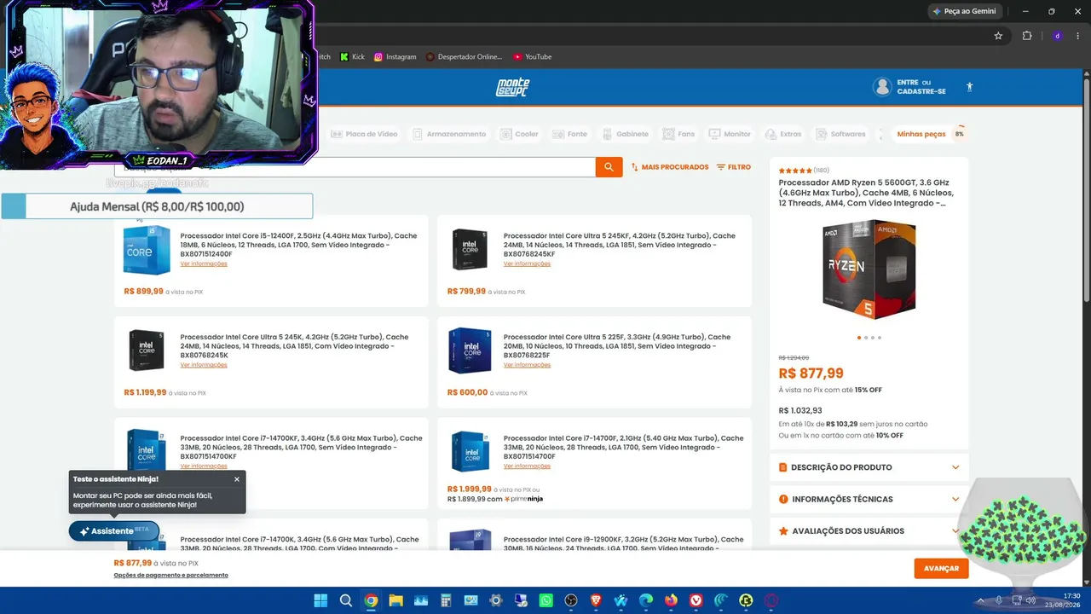The image size is (1091, 614).
Task: Click Ver informações for Core Ultra 5 245KF
Action: [527, 264]
